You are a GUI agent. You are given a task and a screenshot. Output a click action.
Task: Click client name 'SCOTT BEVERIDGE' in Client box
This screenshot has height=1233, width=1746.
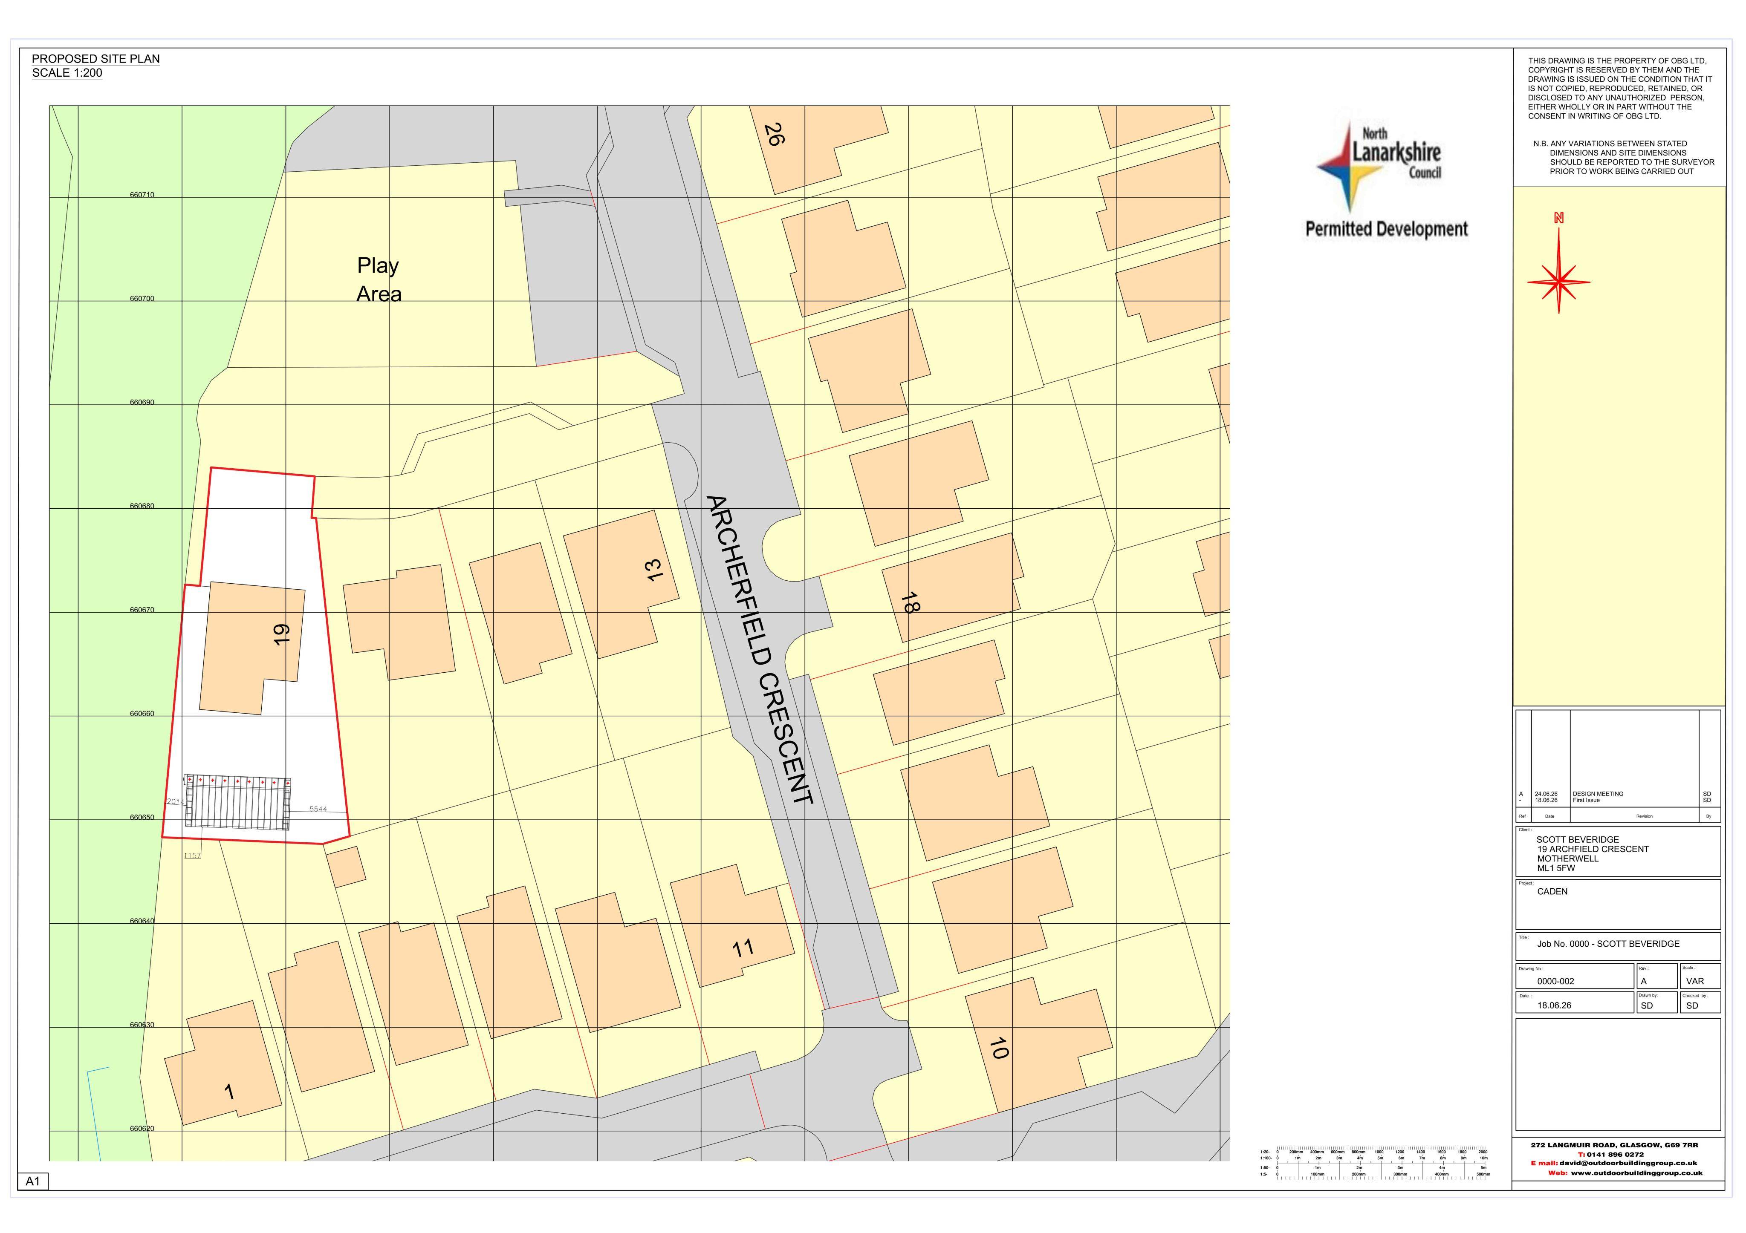[1578, 840]
